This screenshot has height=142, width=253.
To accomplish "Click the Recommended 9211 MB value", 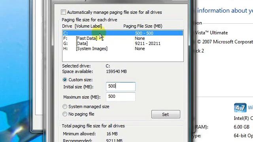I will (x=114, y=140).
